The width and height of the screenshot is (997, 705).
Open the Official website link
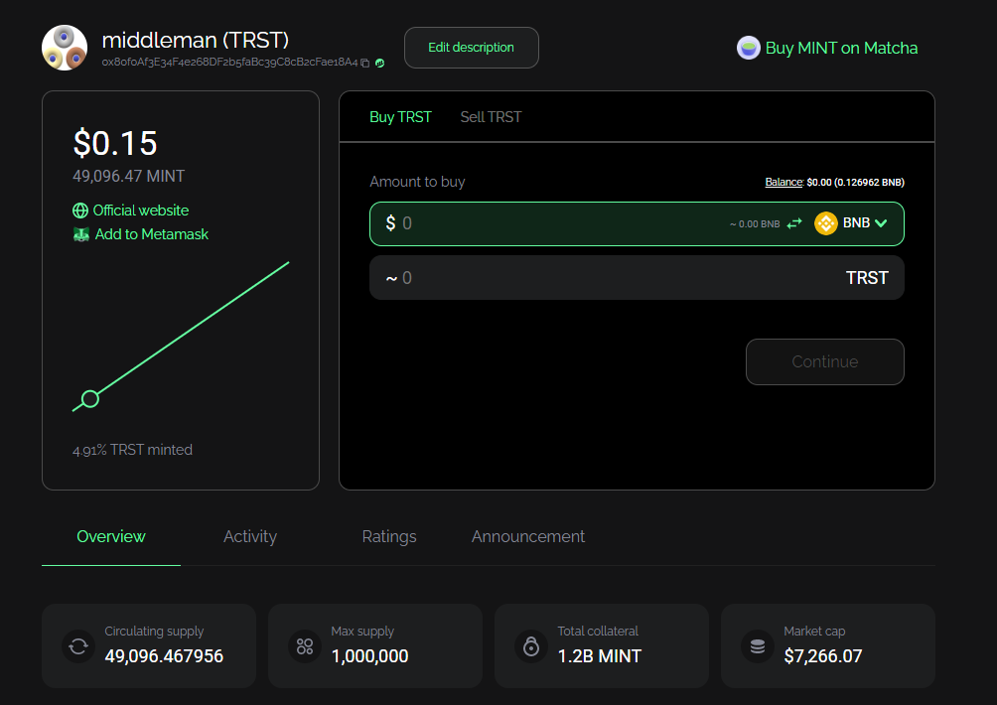click(141, 211)
